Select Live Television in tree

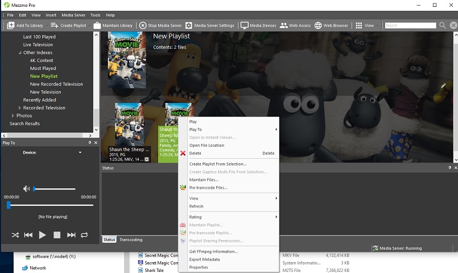pyautogui.click(x=38, y=45)
